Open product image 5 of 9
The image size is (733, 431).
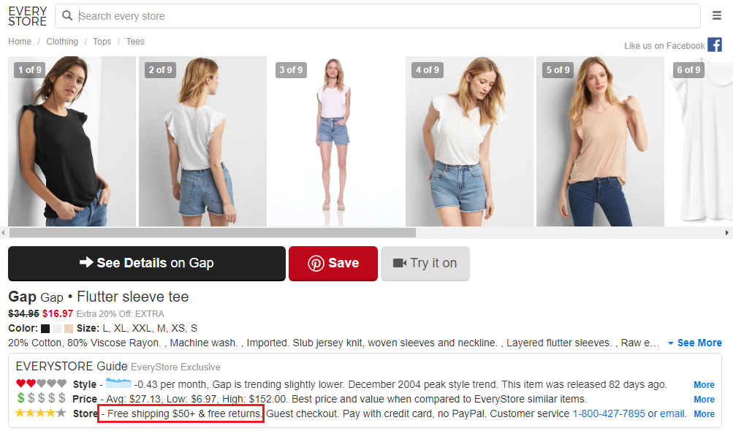point(600,141)
